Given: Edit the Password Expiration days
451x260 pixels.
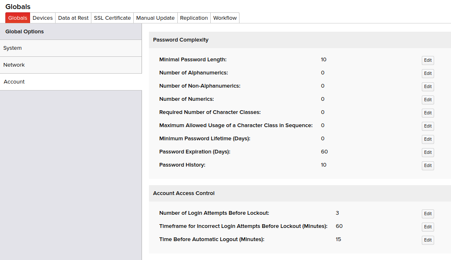Looking at the screenshot, I should (x=428, y=153).
